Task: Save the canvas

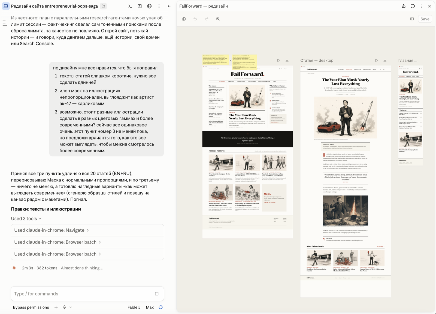Action: [x=425, y=19]
